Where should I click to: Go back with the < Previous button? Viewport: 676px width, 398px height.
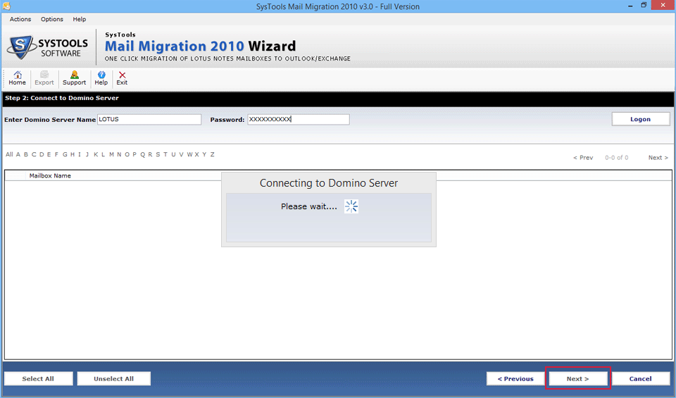tap(515, 378)
